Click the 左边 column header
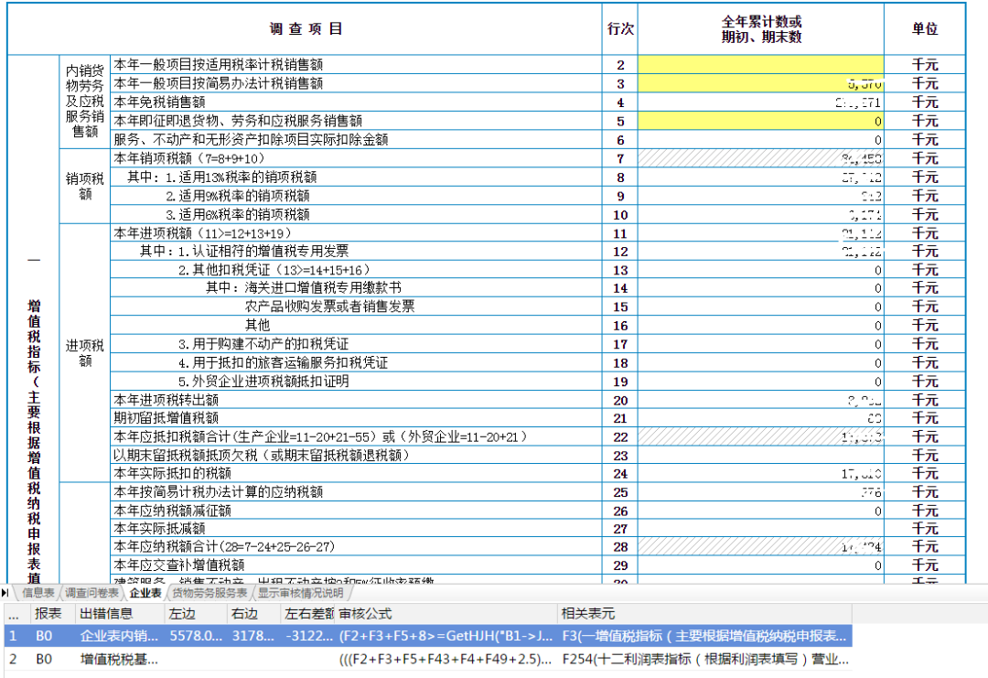Screen dimensions: 988x678 click(181, 612)
